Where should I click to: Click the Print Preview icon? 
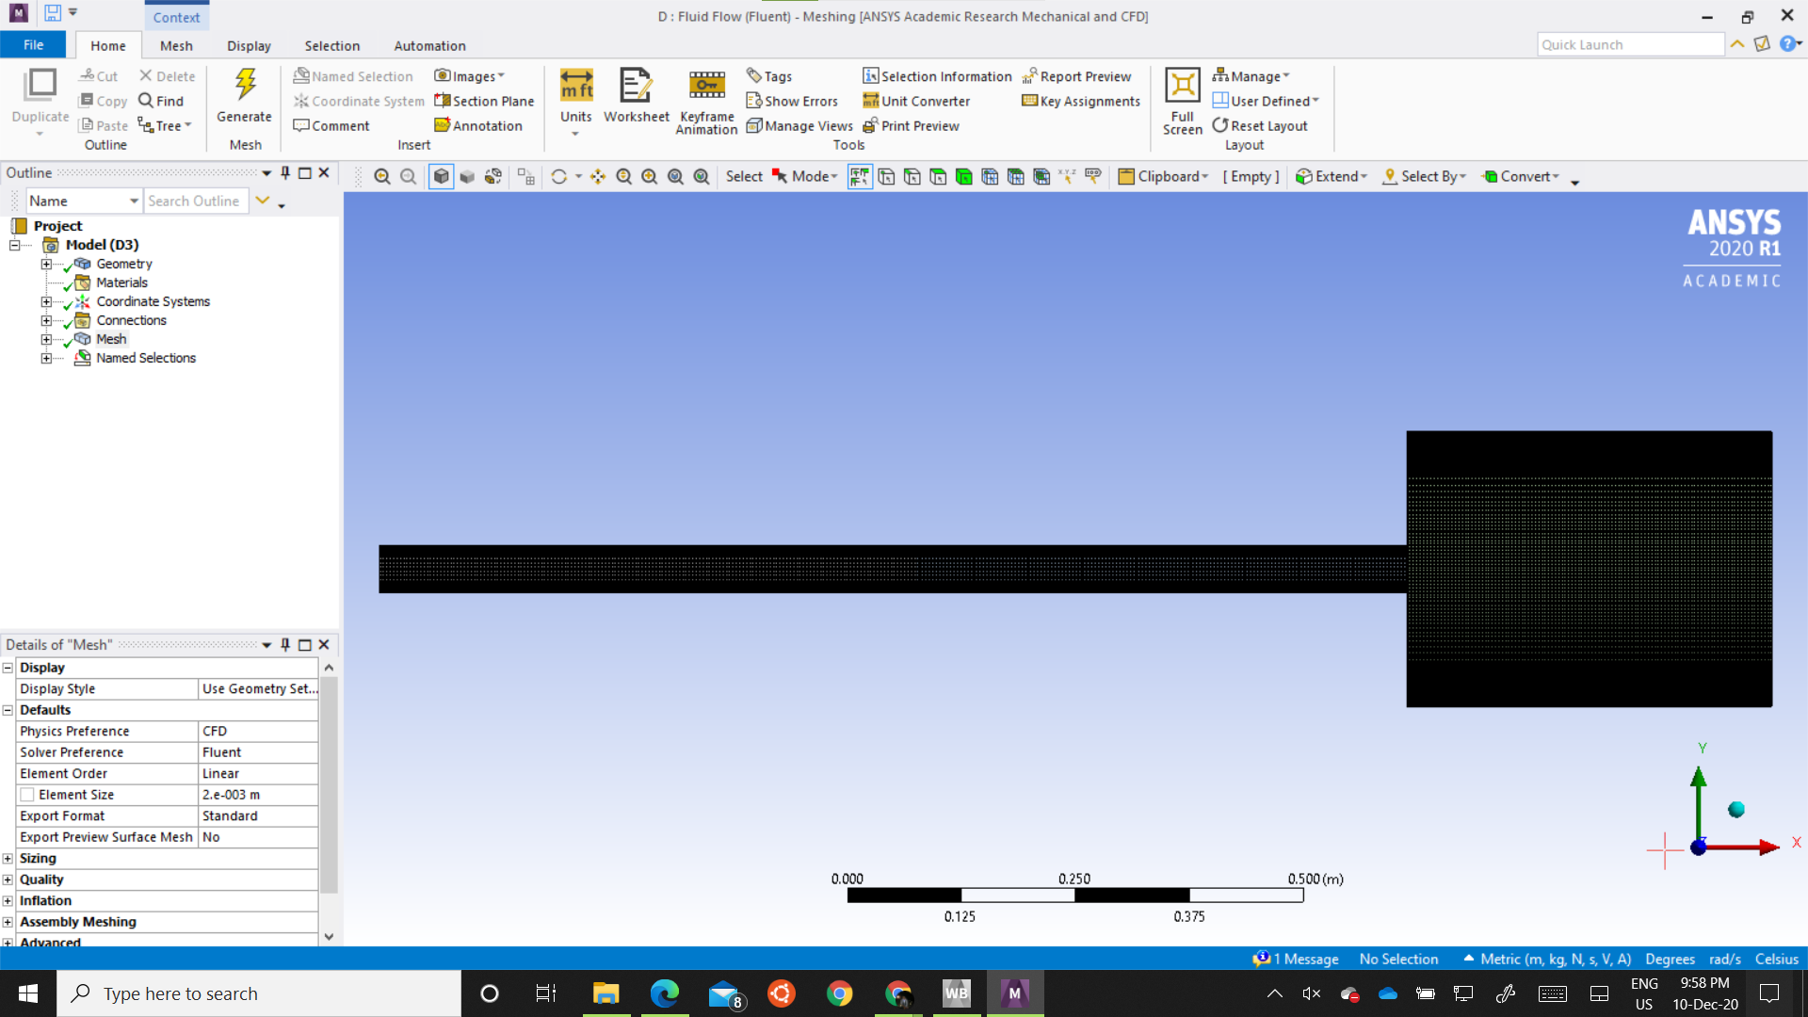click(870, 125)
